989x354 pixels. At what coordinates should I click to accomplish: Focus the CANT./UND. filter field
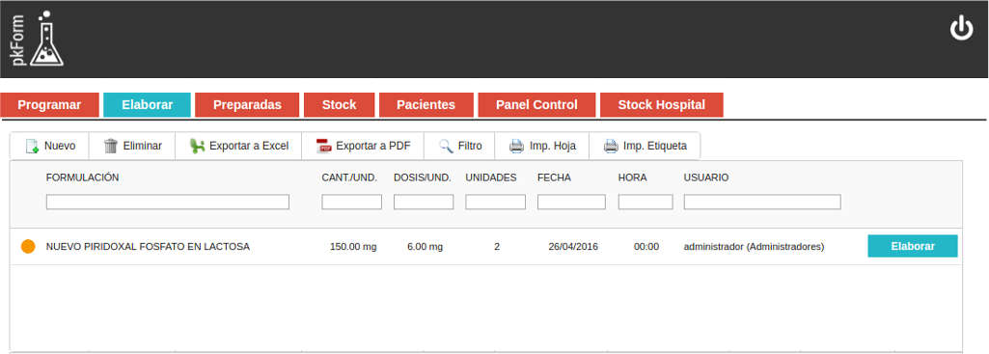click(352, 202)
